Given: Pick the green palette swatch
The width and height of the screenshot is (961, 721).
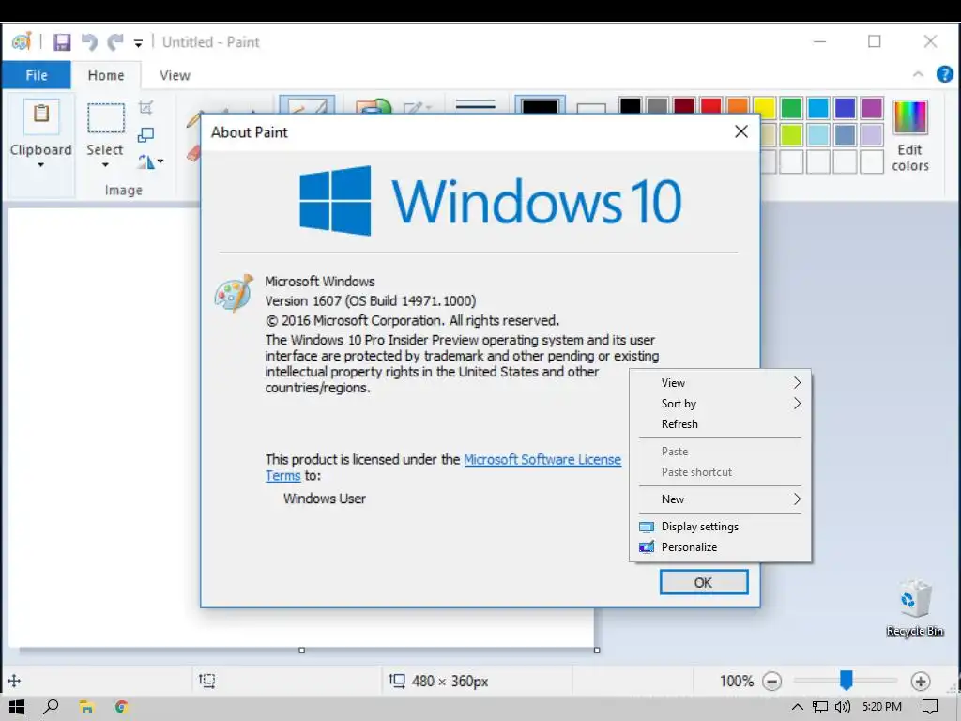Looking at the screenshot, I should 791,107.
